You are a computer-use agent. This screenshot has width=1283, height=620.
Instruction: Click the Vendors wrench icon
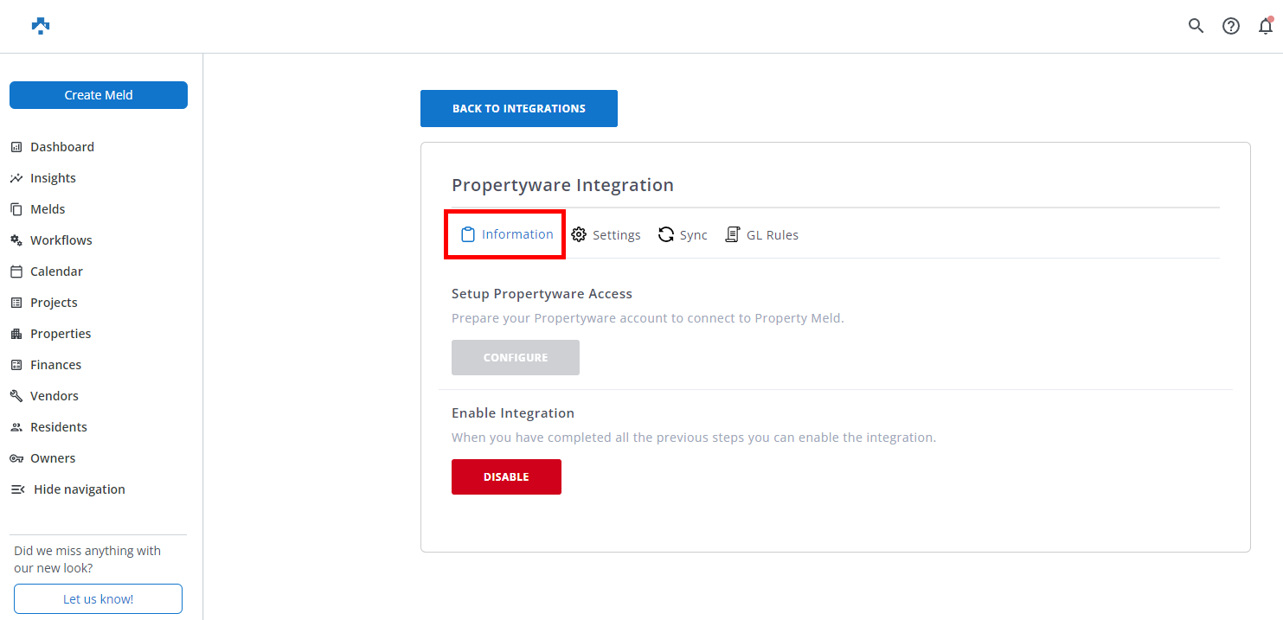16,396
